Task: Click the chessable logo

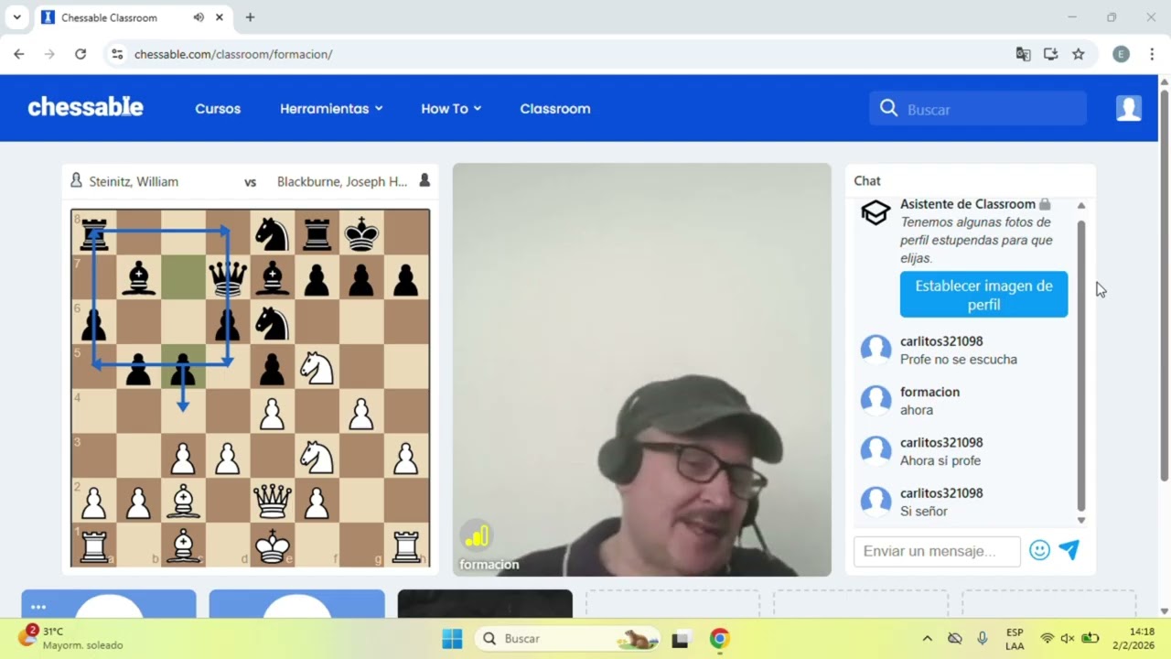Action: click(85, 108)
